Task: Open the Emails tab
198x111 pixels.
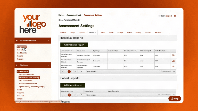Action: [111, 32]
